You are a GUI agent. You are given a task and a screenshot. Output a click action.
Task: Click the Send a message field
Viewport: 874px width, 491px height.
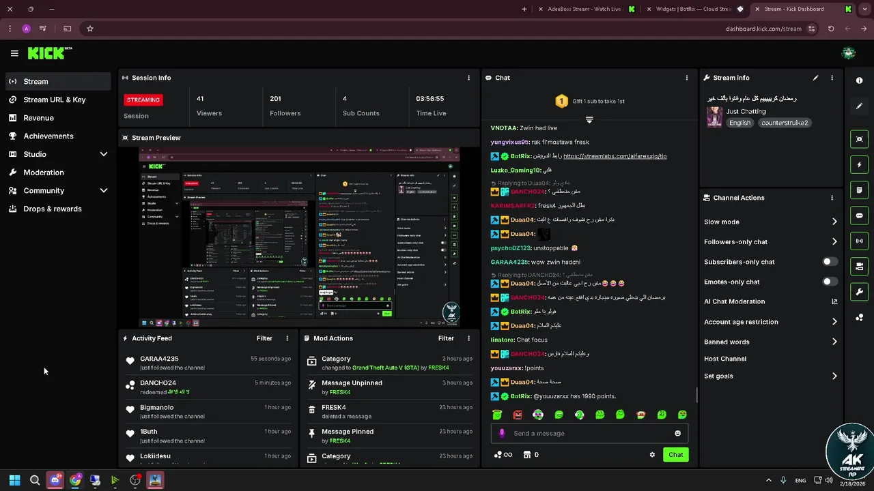[x=589, y=433]
